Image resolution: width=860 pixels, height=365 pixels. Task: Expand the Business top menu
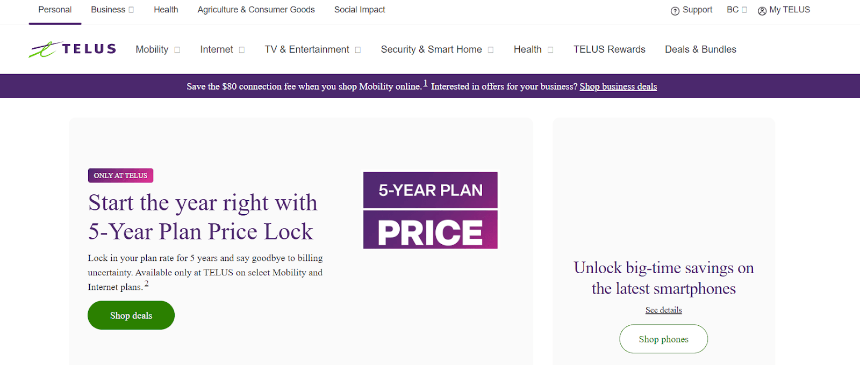pyautogui.click(x=112, y=10)
